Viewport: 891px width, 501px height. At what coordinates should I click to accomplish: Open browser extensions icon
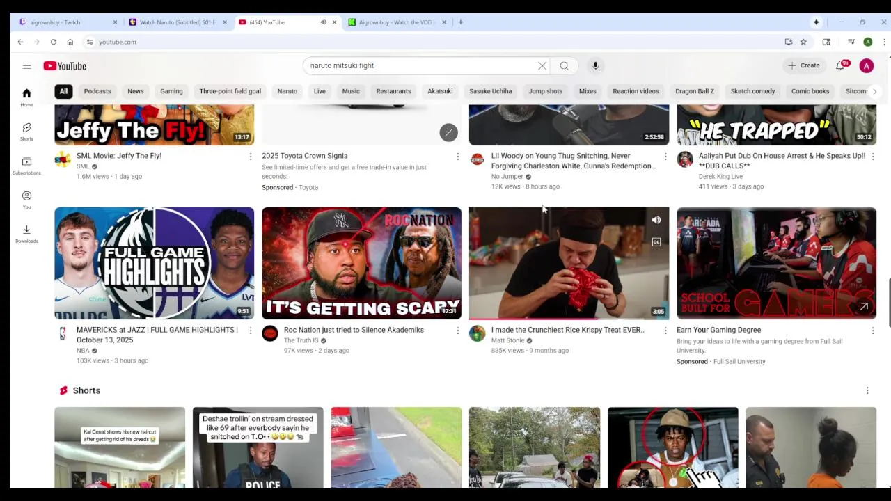pyautogui.click(x=826, y=42)
